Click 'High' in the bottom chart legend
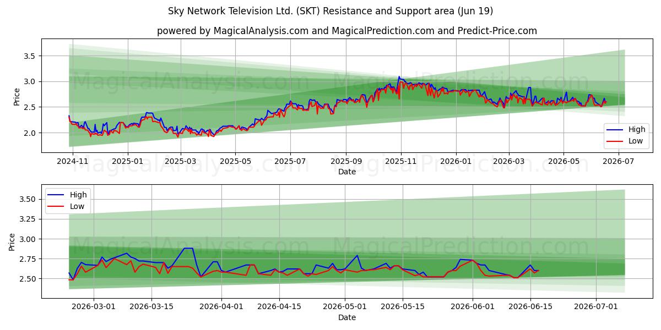The image size is (661, 330). (79, 195)
